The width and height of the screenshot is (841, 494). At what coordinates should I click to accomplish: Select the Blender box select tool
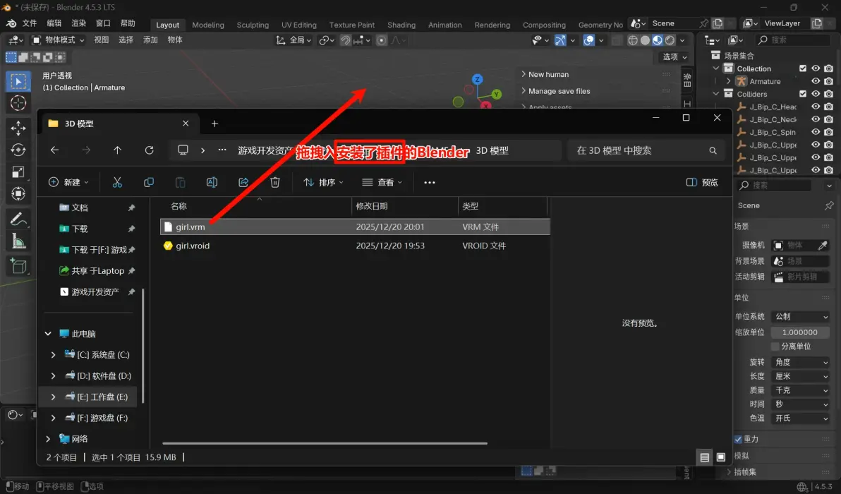(18, 82)
